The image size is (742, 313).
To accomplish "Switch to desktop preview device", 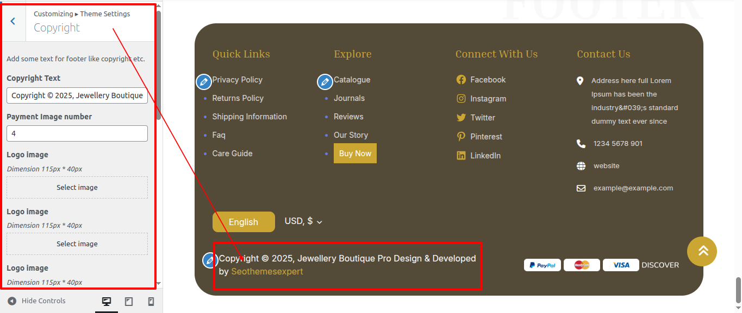I will pos(107,302).
